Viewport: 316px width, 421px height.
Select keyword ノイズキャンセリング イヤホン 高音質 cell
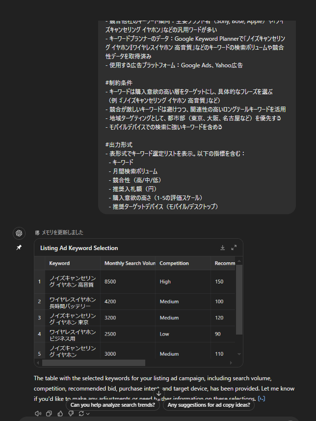pos(73,281)
